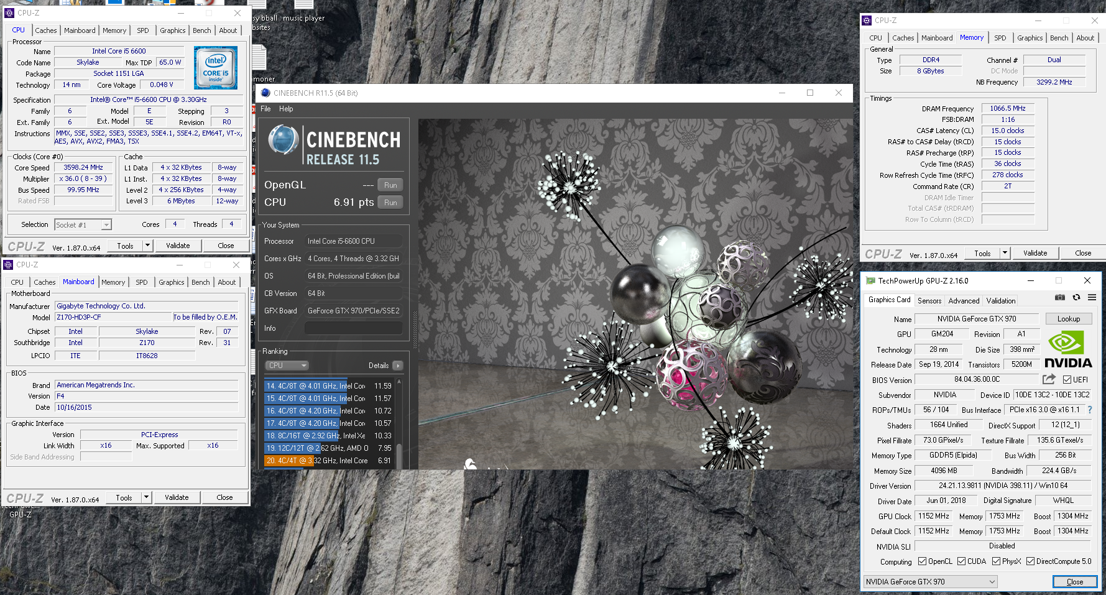Open Tools dropdown arrow in CPU-Z Mainboard window

click(146, 497)
